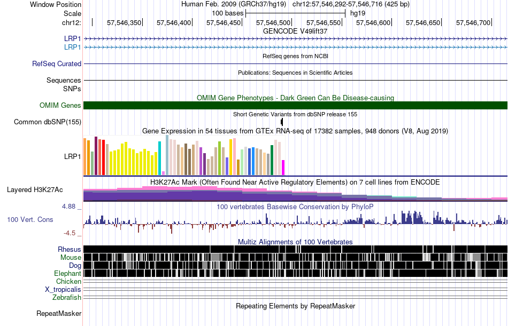Click the light blue LRP1 intron arrow line
Screen dimensions: 508x326
point(296,47)
